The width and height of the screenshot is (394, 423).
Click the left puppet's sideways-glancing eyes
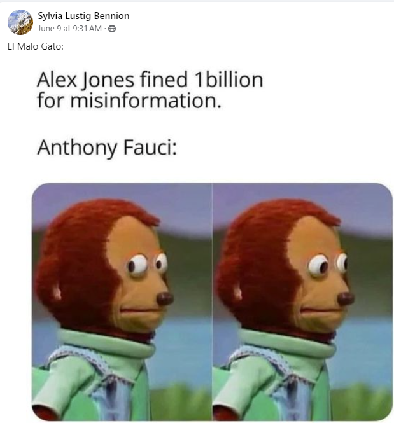pyautogui.click(x=147, y=265)
